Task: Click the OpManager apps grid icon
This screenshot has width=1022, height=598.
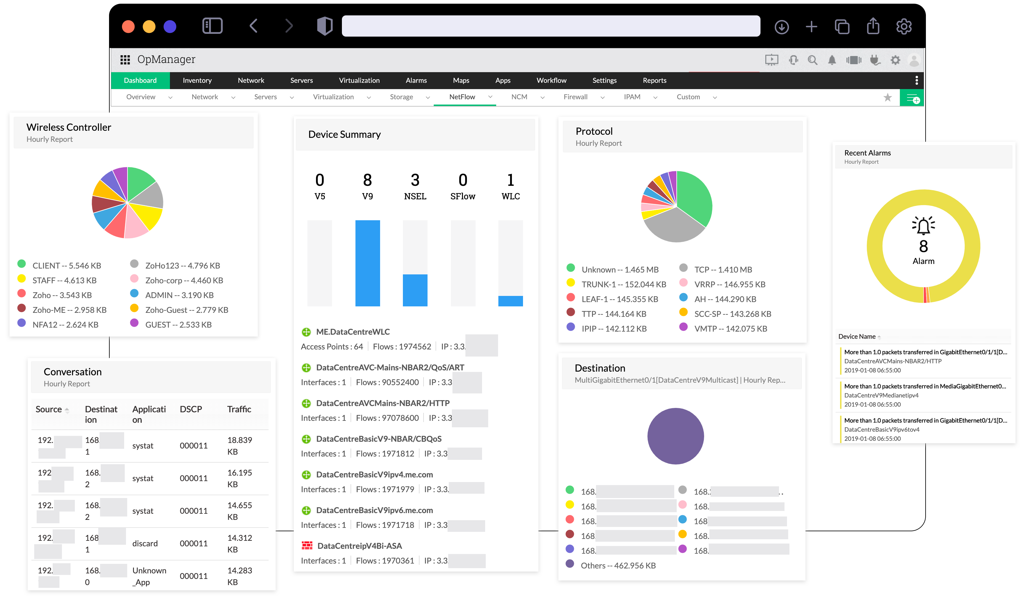Action: point(125,60)
